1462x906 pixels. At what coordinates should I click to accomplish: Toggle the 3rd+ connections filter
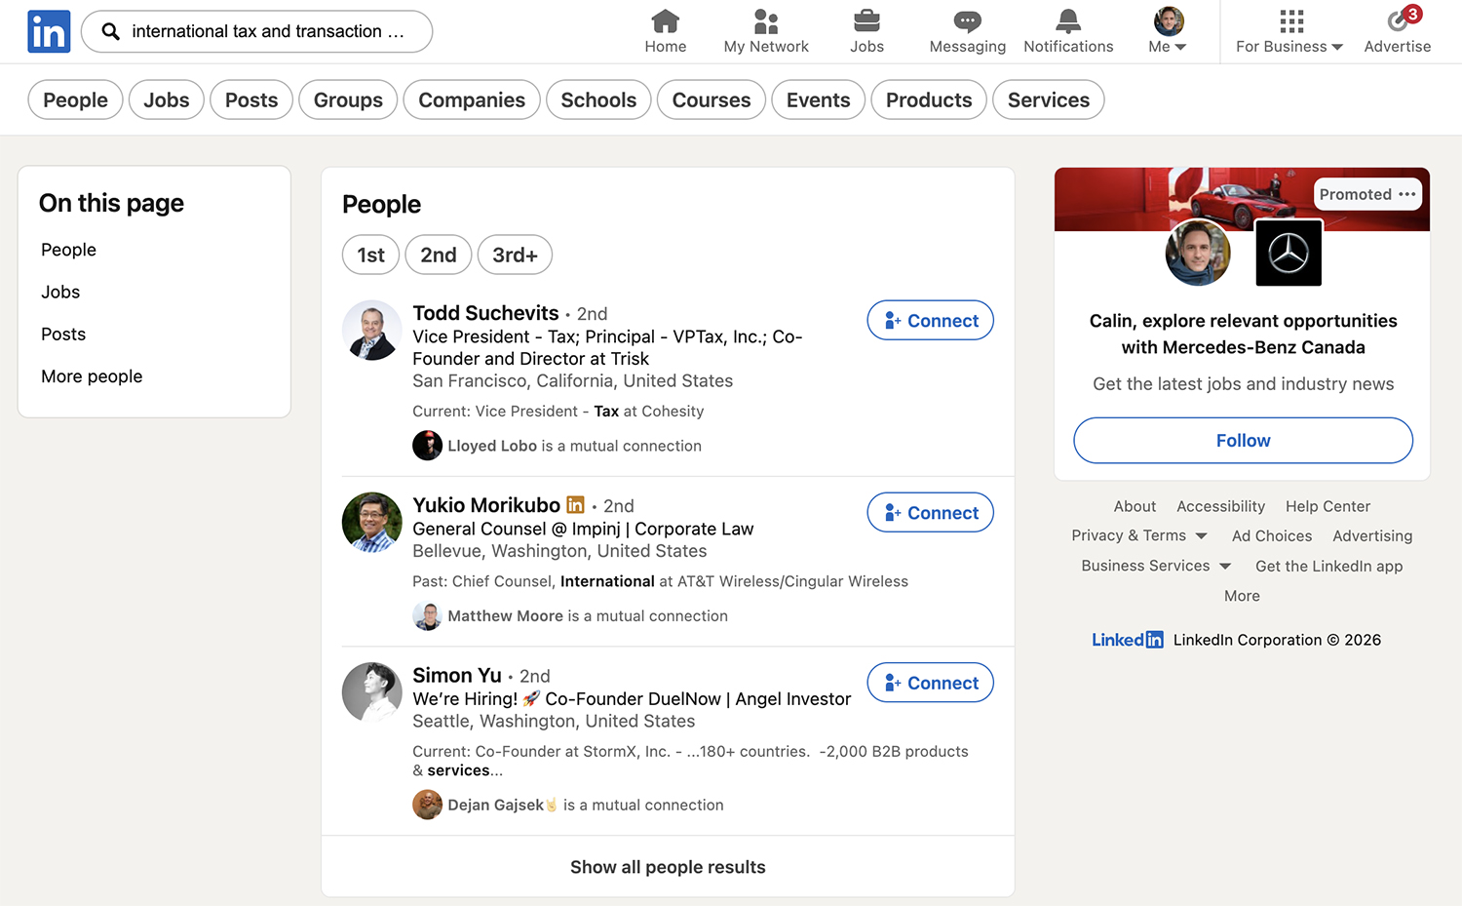click(x=515, y=255)
